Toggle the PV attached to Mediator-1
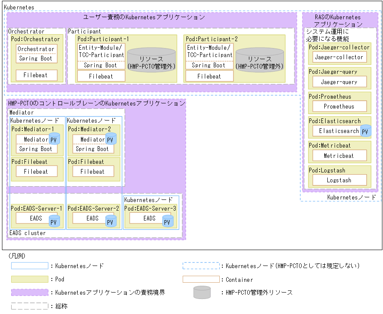 [54, 139]
